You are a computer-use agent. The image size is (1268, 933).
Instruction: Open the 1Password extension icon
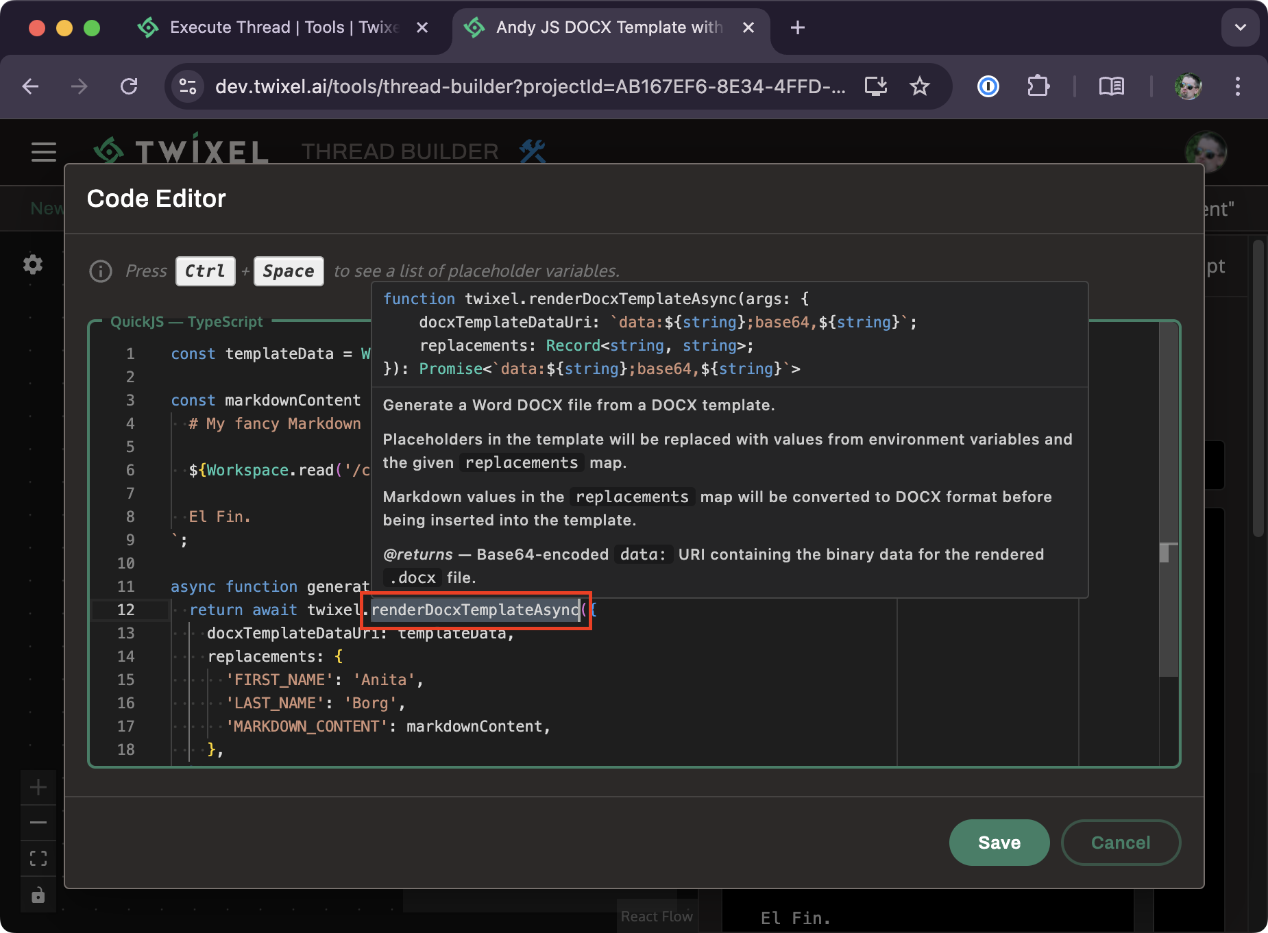(987, 86)
